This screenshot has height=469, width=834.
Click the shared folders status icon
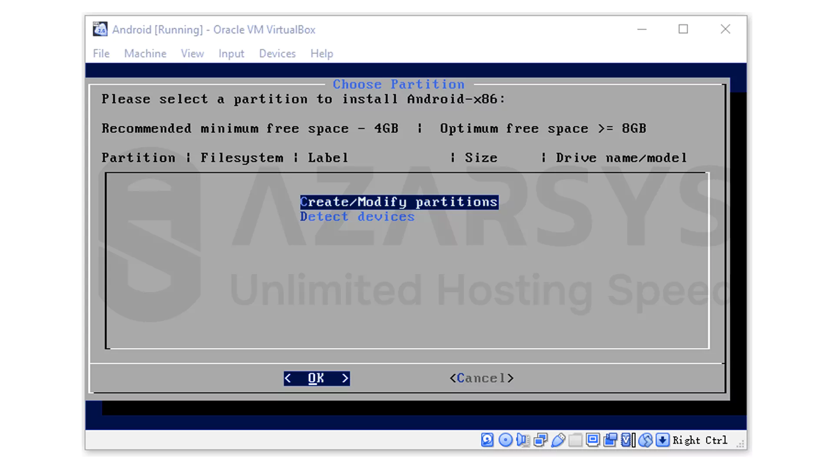(x=575, y=440)
